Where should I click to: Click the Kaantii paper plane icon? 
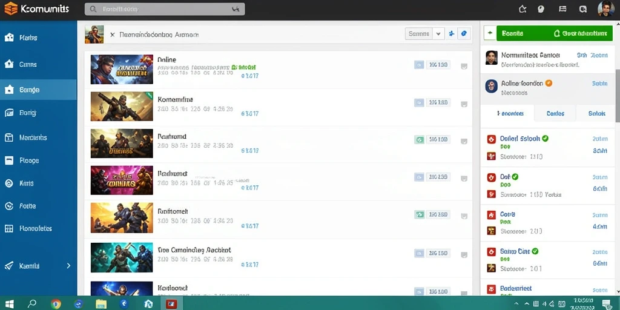(8, 266)
